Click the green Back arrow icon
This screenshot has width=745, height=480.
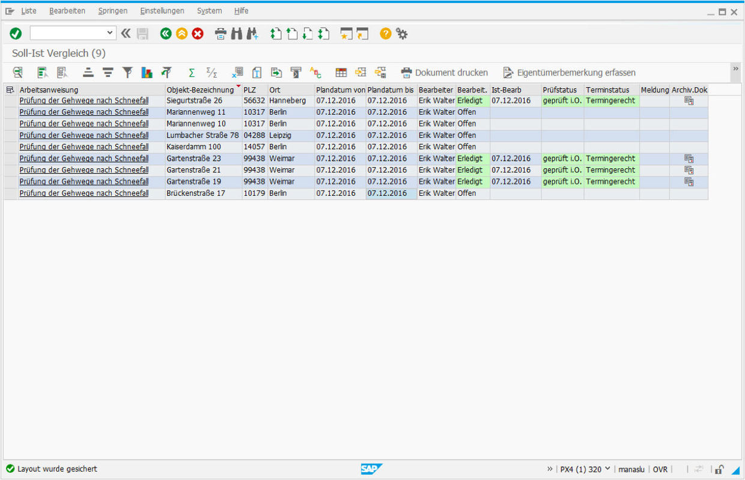165,34
